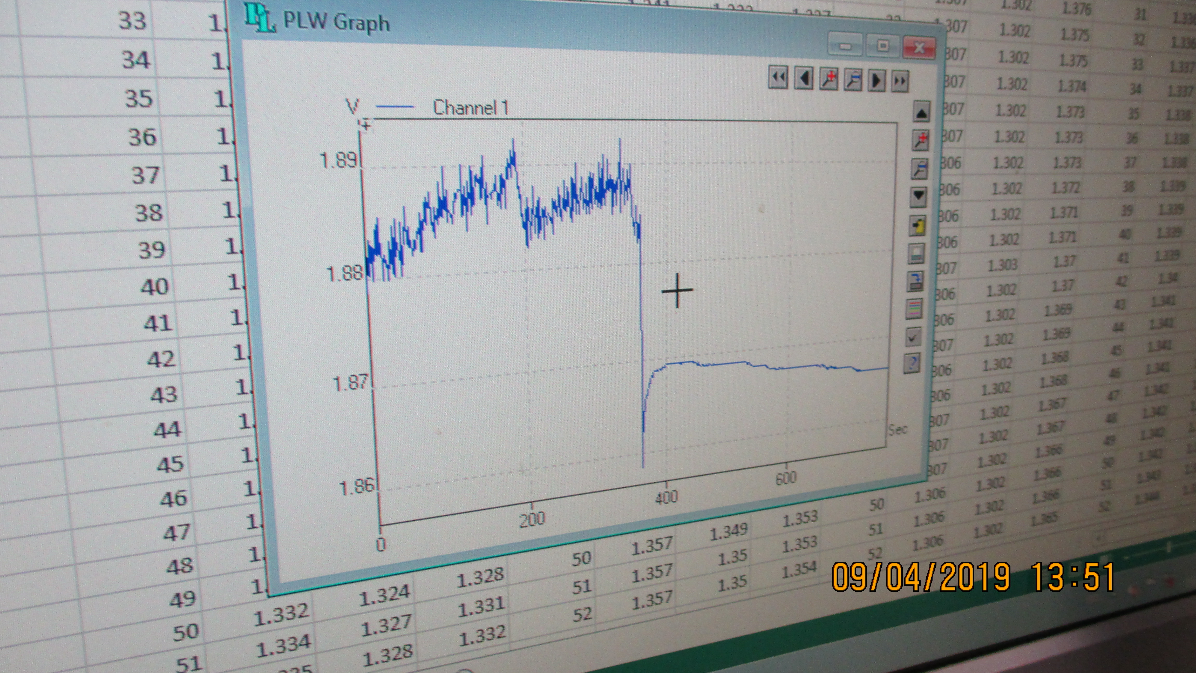Zoom out horizontally with blue-minus magnifier
The width and height of the screenshot is (1196, 673).
pyautogui.click(x=853, y=80)
